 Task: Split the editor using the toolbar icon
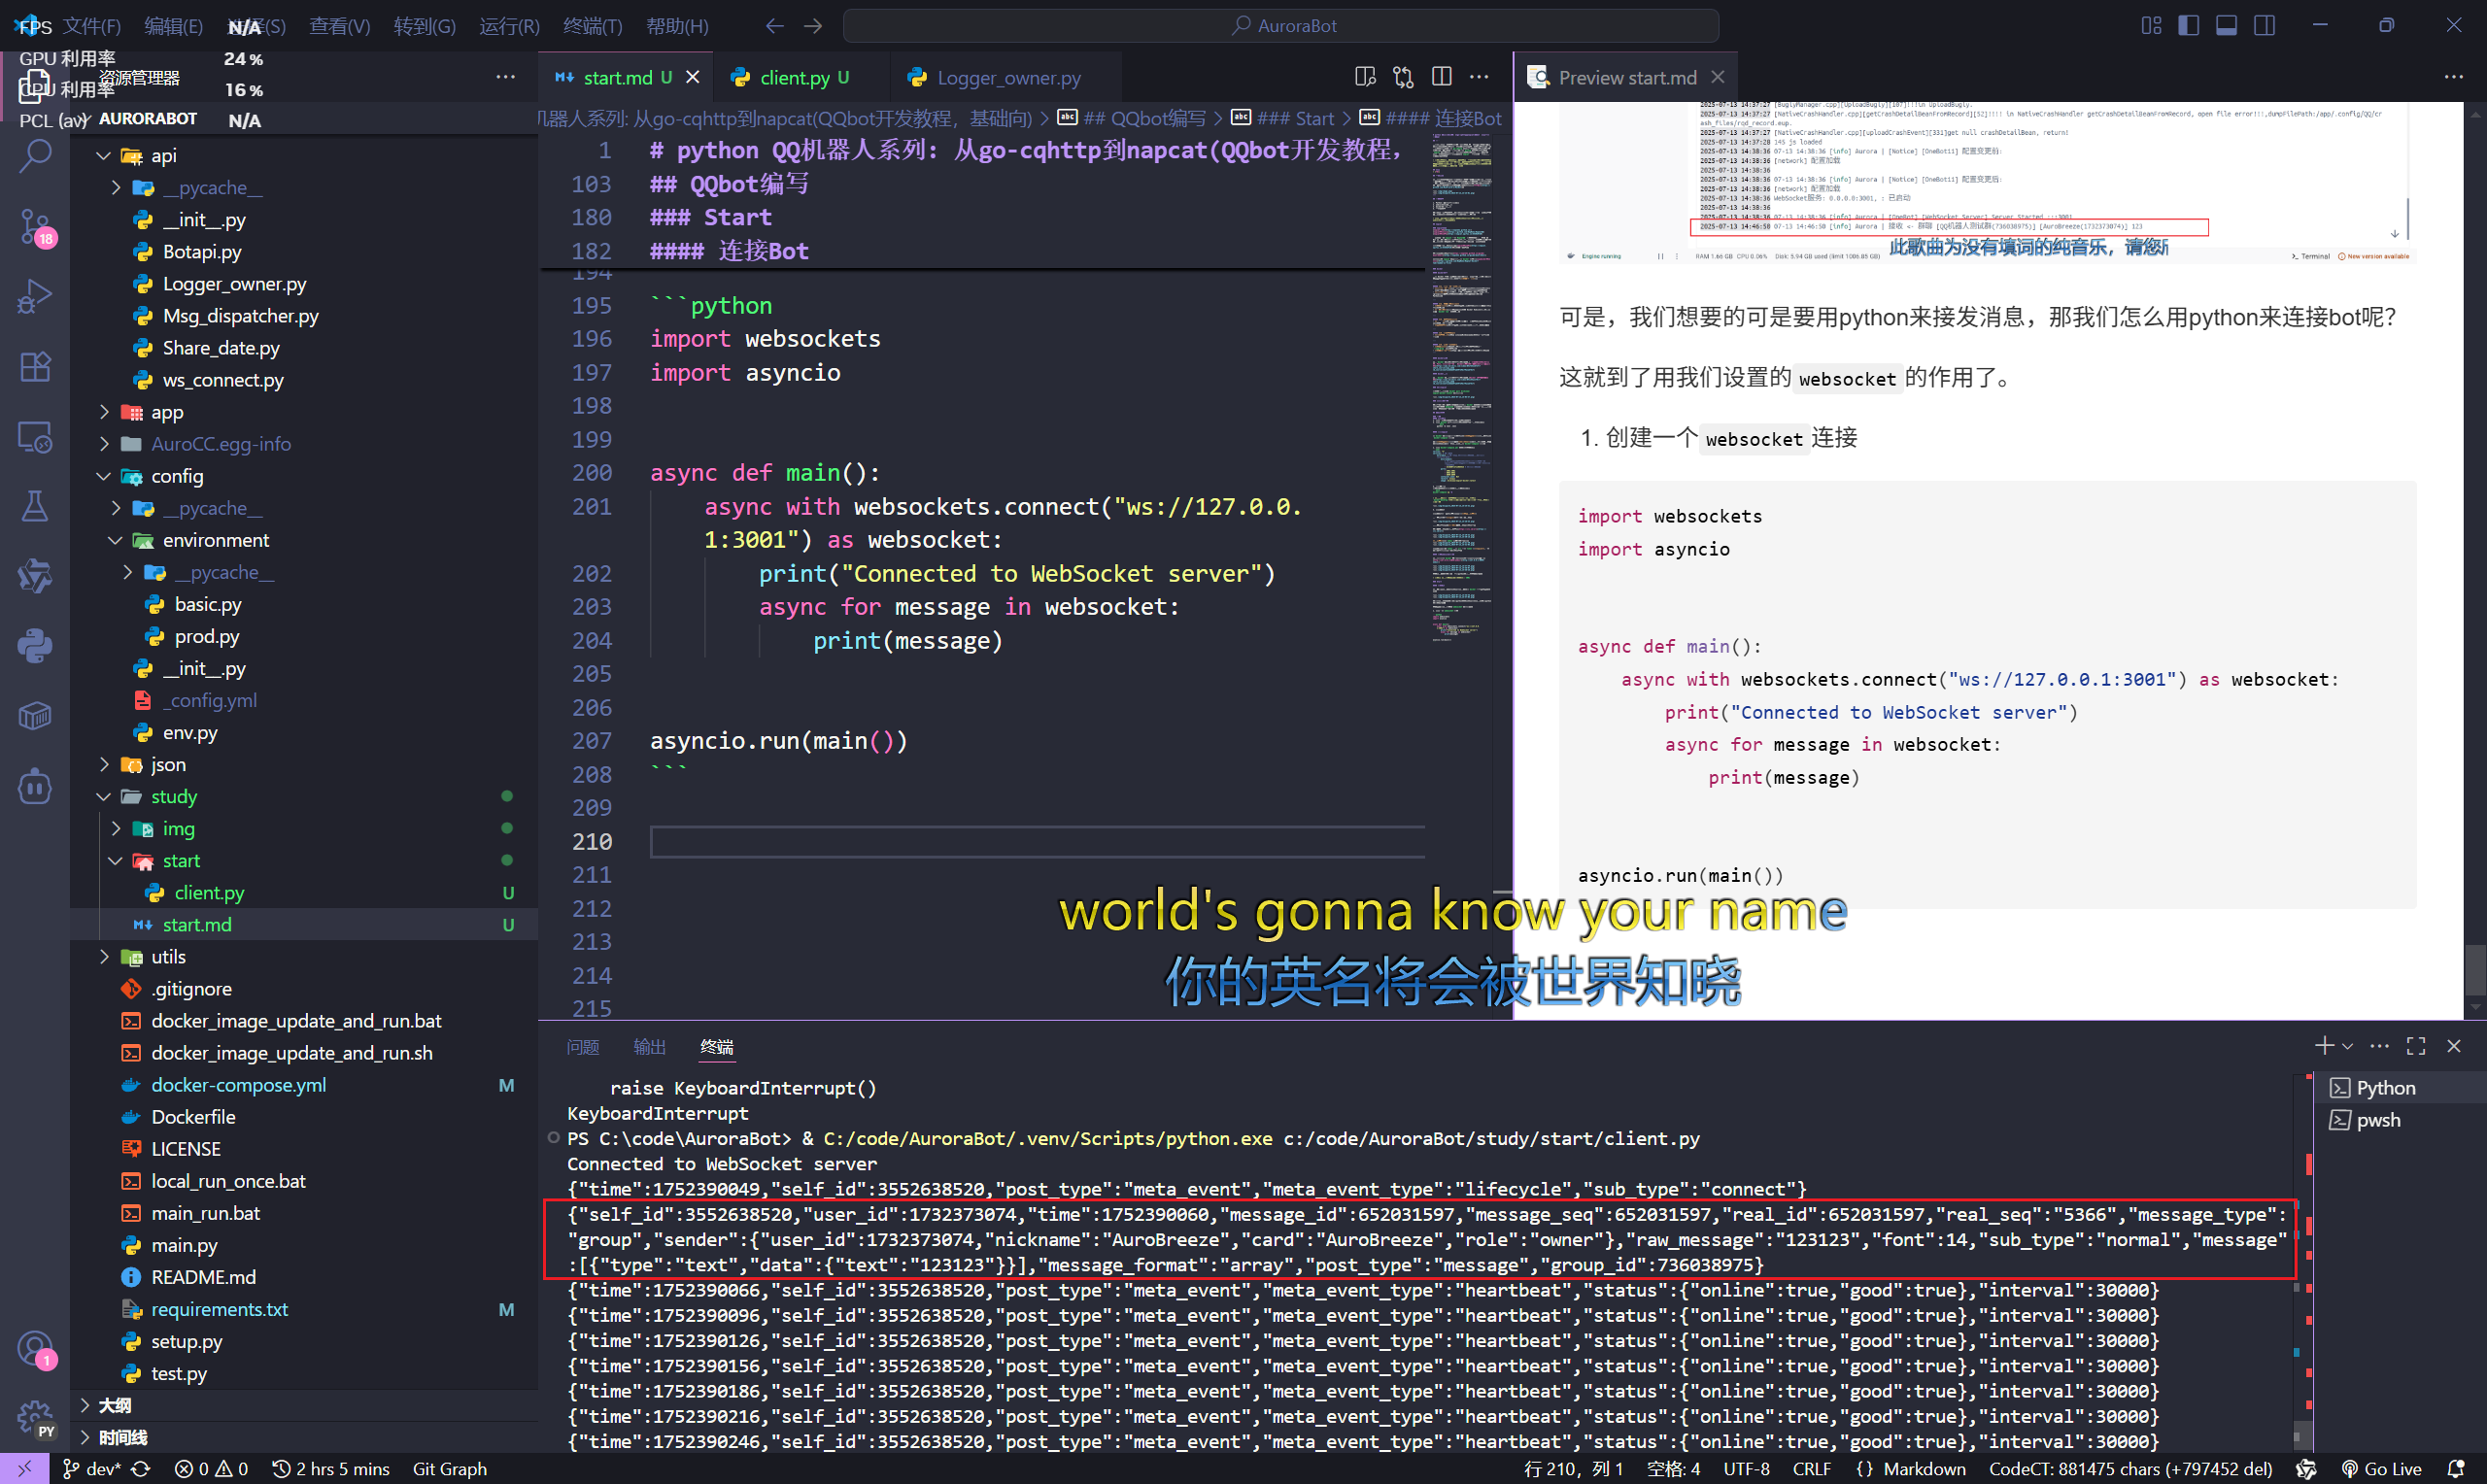coord(1441,76)
